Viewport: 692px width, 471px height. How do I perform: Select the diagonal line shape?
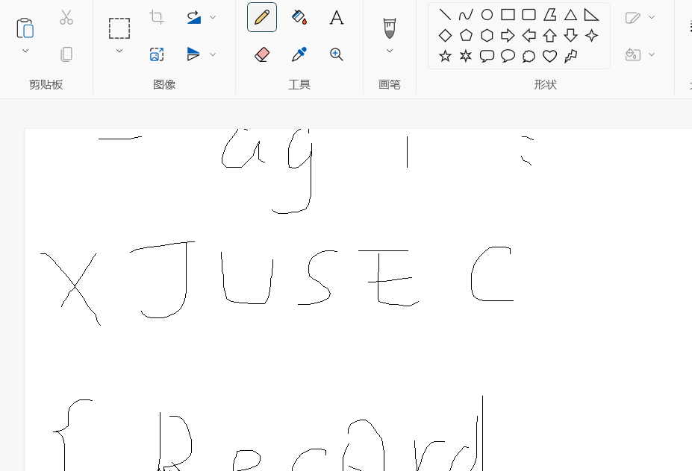tap(445, 14)
